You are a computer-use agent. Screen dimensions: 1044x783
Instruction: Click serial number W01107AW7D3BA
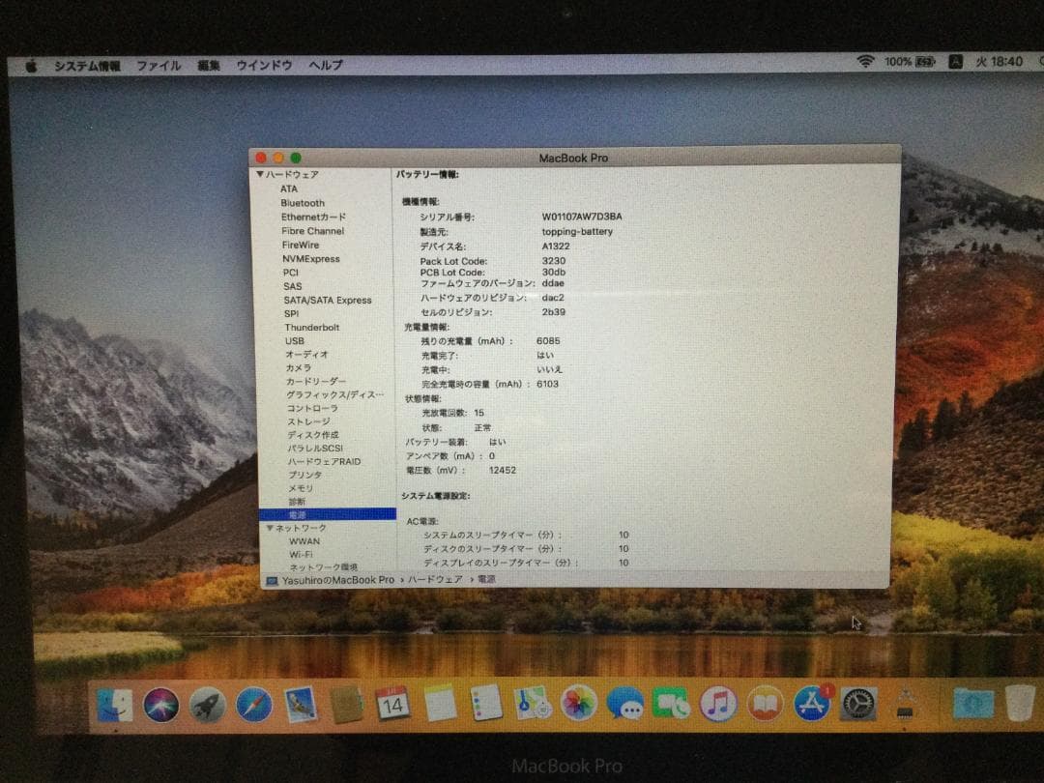582,217
